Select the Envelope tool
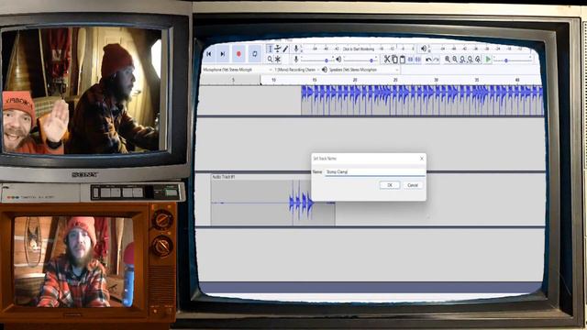587x330 pixels. [278, 49]
